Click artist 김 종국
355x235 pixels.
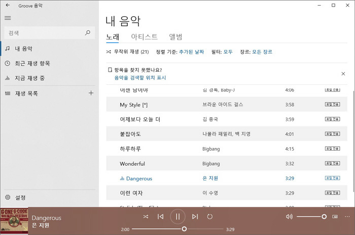210,119
